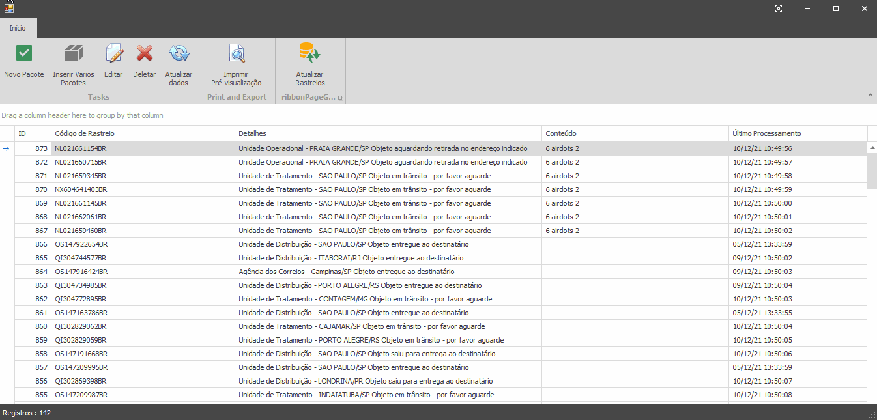Click CAJAMAR/SP Objeto em trânsito details
The image size is (877, 420).
pyautogui.click(x=388, y=326)
